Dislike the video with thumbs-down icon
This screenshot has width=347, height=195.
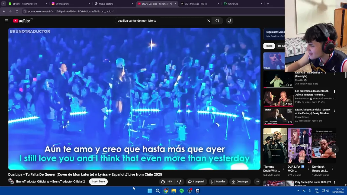pos(179,181)
